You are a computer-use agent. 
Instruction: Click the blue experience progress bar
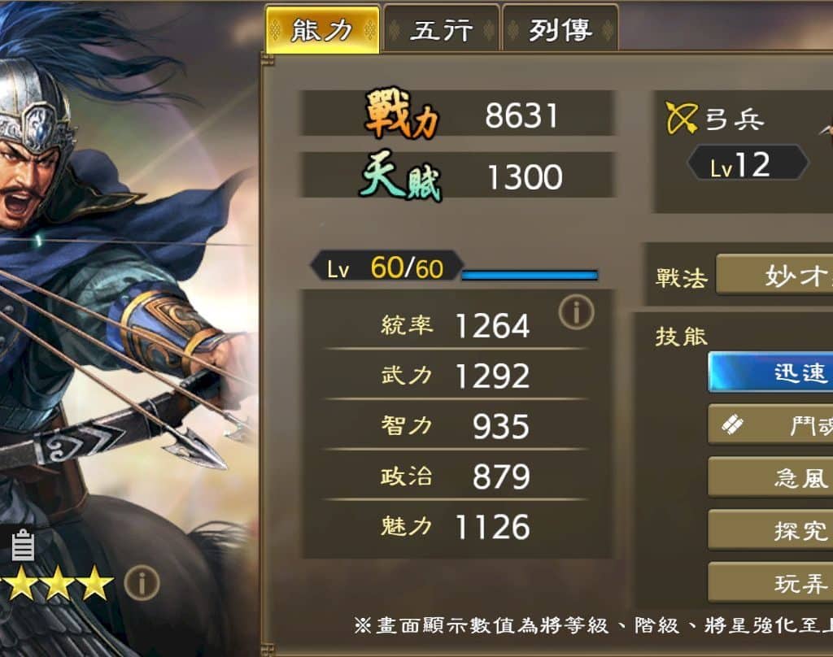pyautogui.click(x=530, y=275)
